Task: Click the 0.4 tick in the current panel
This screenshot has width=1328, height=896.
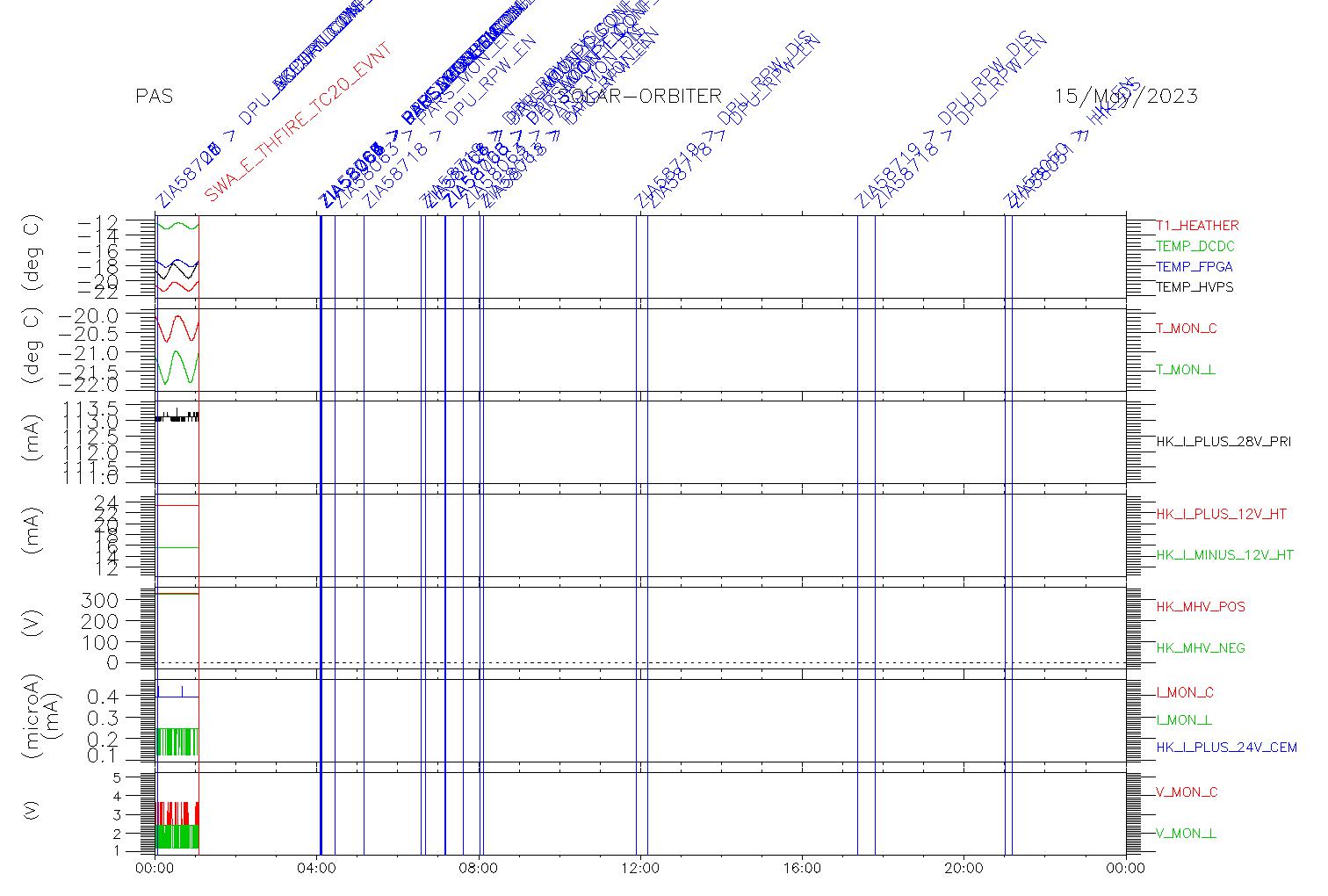Action: tap(103, 697)
